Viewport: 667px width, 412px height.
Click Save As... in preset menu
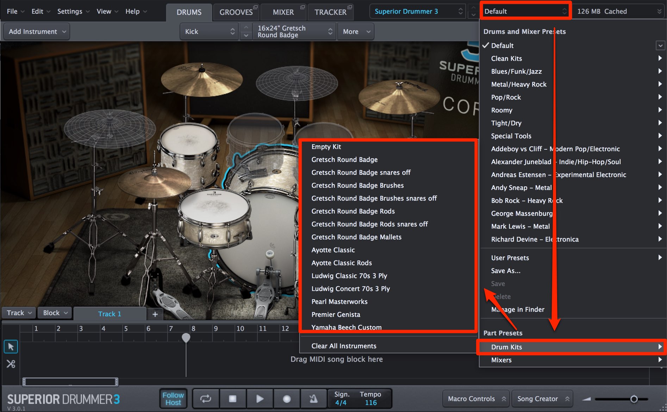point(573,271)
